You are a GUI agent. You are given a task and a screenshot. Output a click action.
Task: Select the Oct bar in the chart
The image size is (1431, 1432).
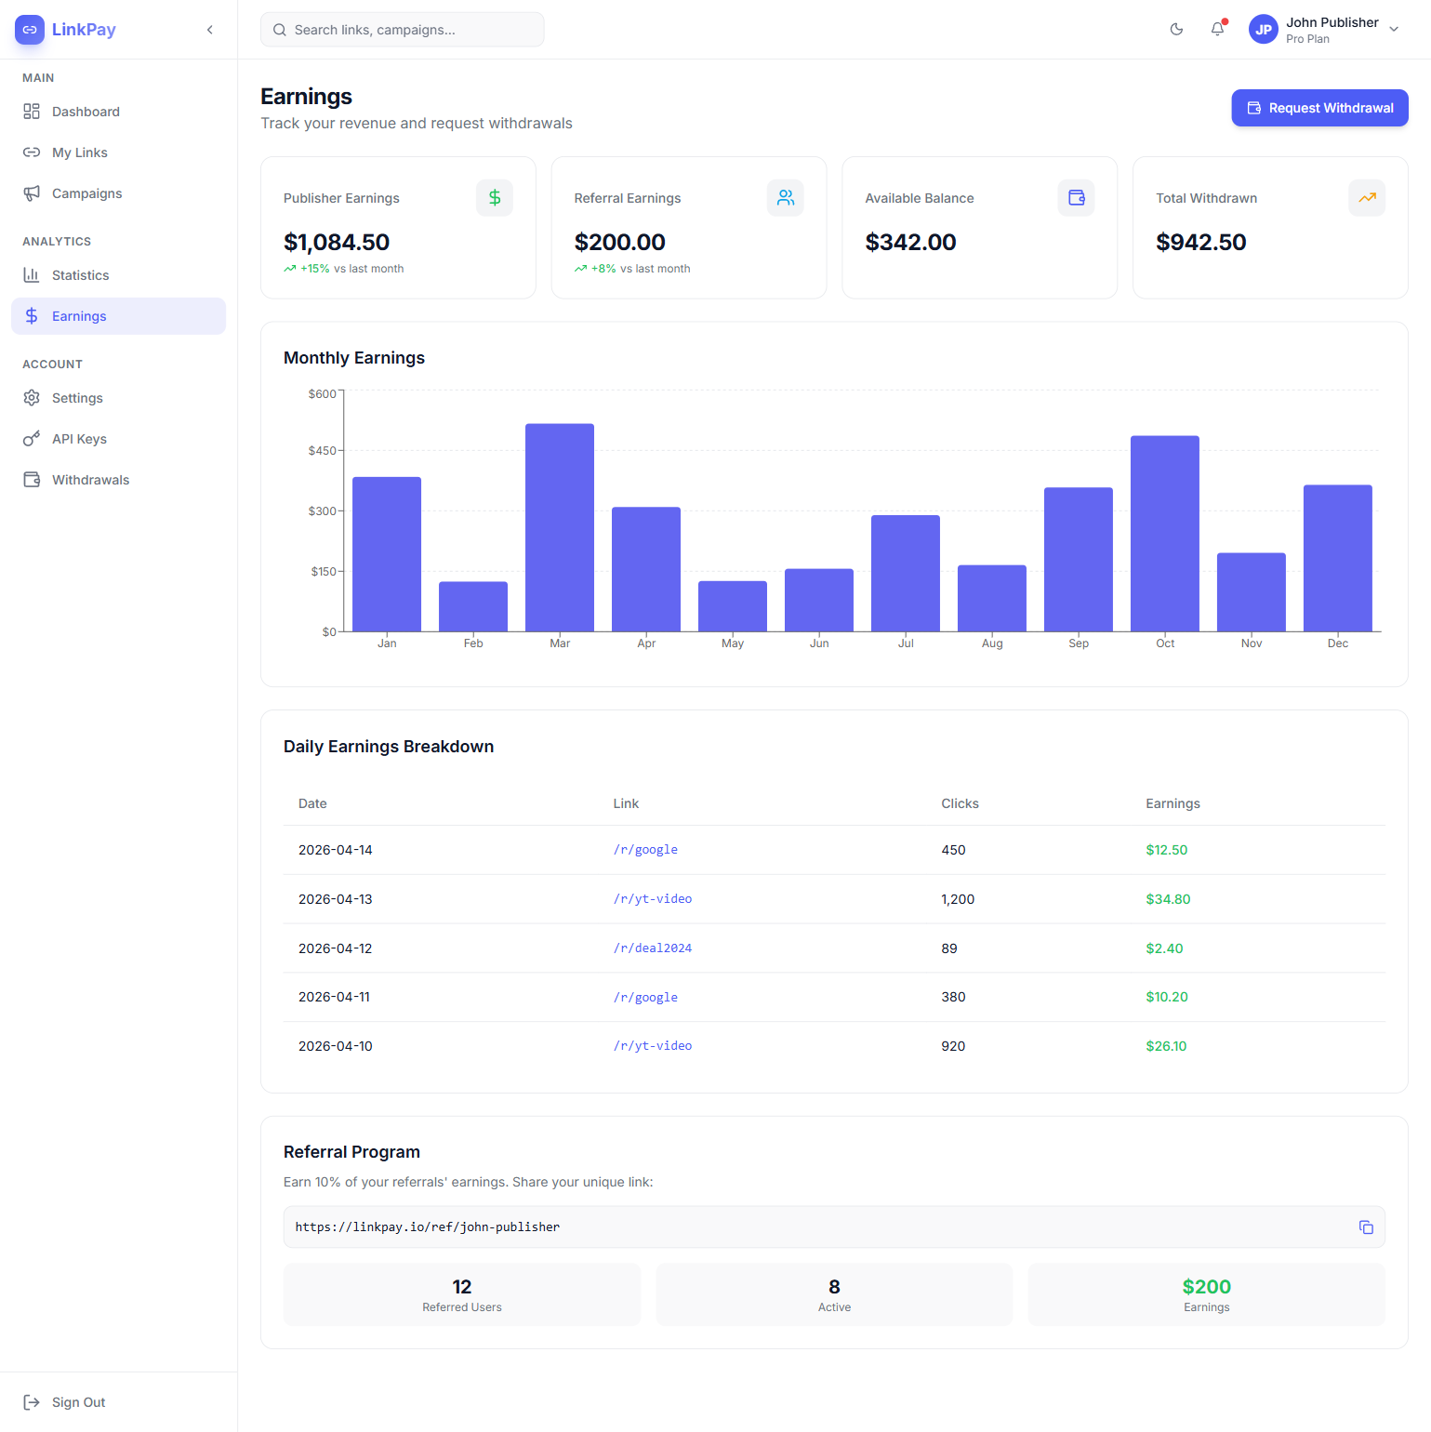(x=1165, y=534)
